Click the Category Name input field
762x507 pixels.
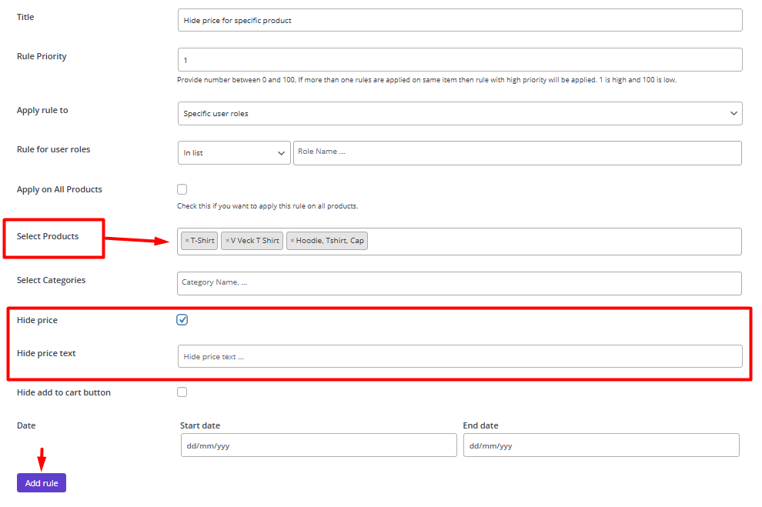click(x=460, y=284)
